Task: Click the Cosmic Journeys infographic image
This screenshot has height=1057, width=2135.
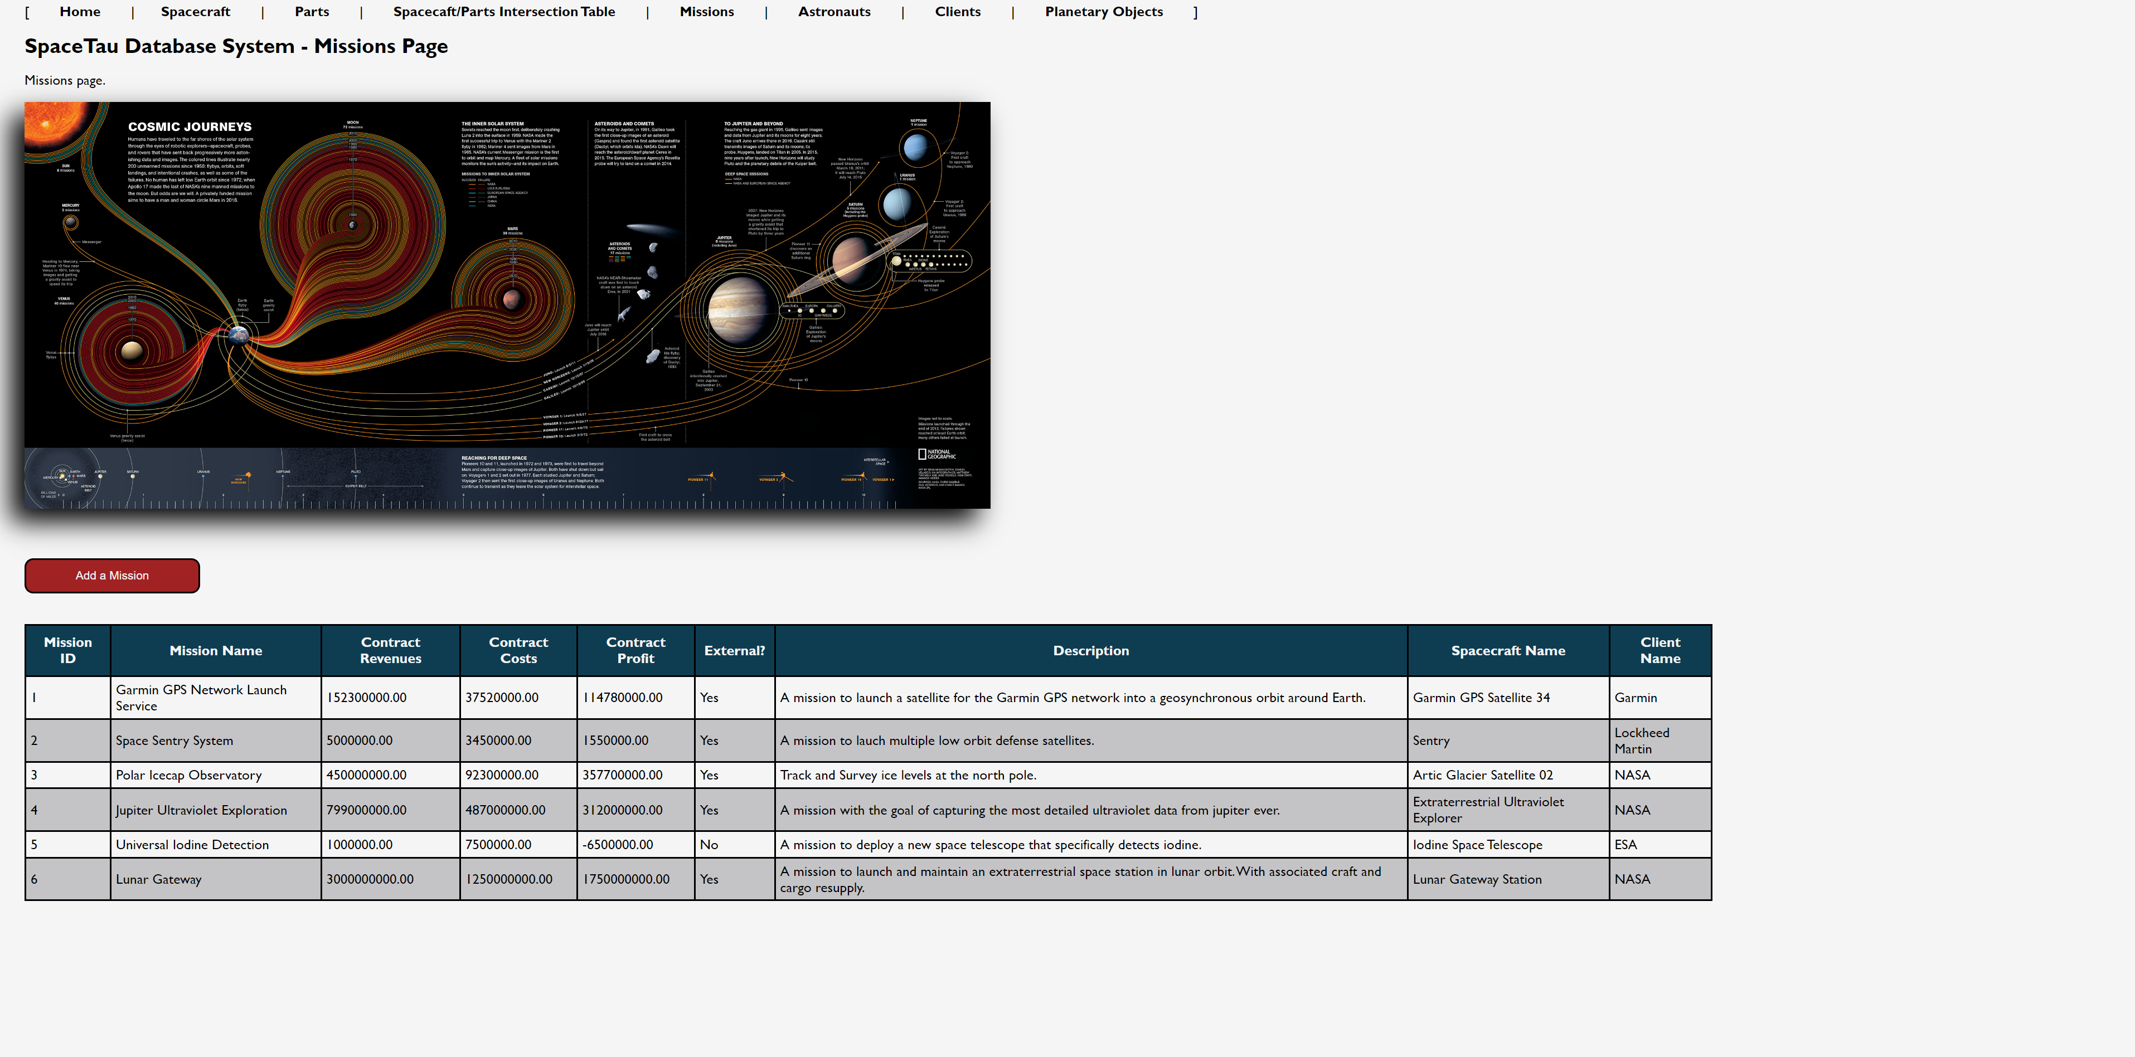Action: [x=507, y=305]
